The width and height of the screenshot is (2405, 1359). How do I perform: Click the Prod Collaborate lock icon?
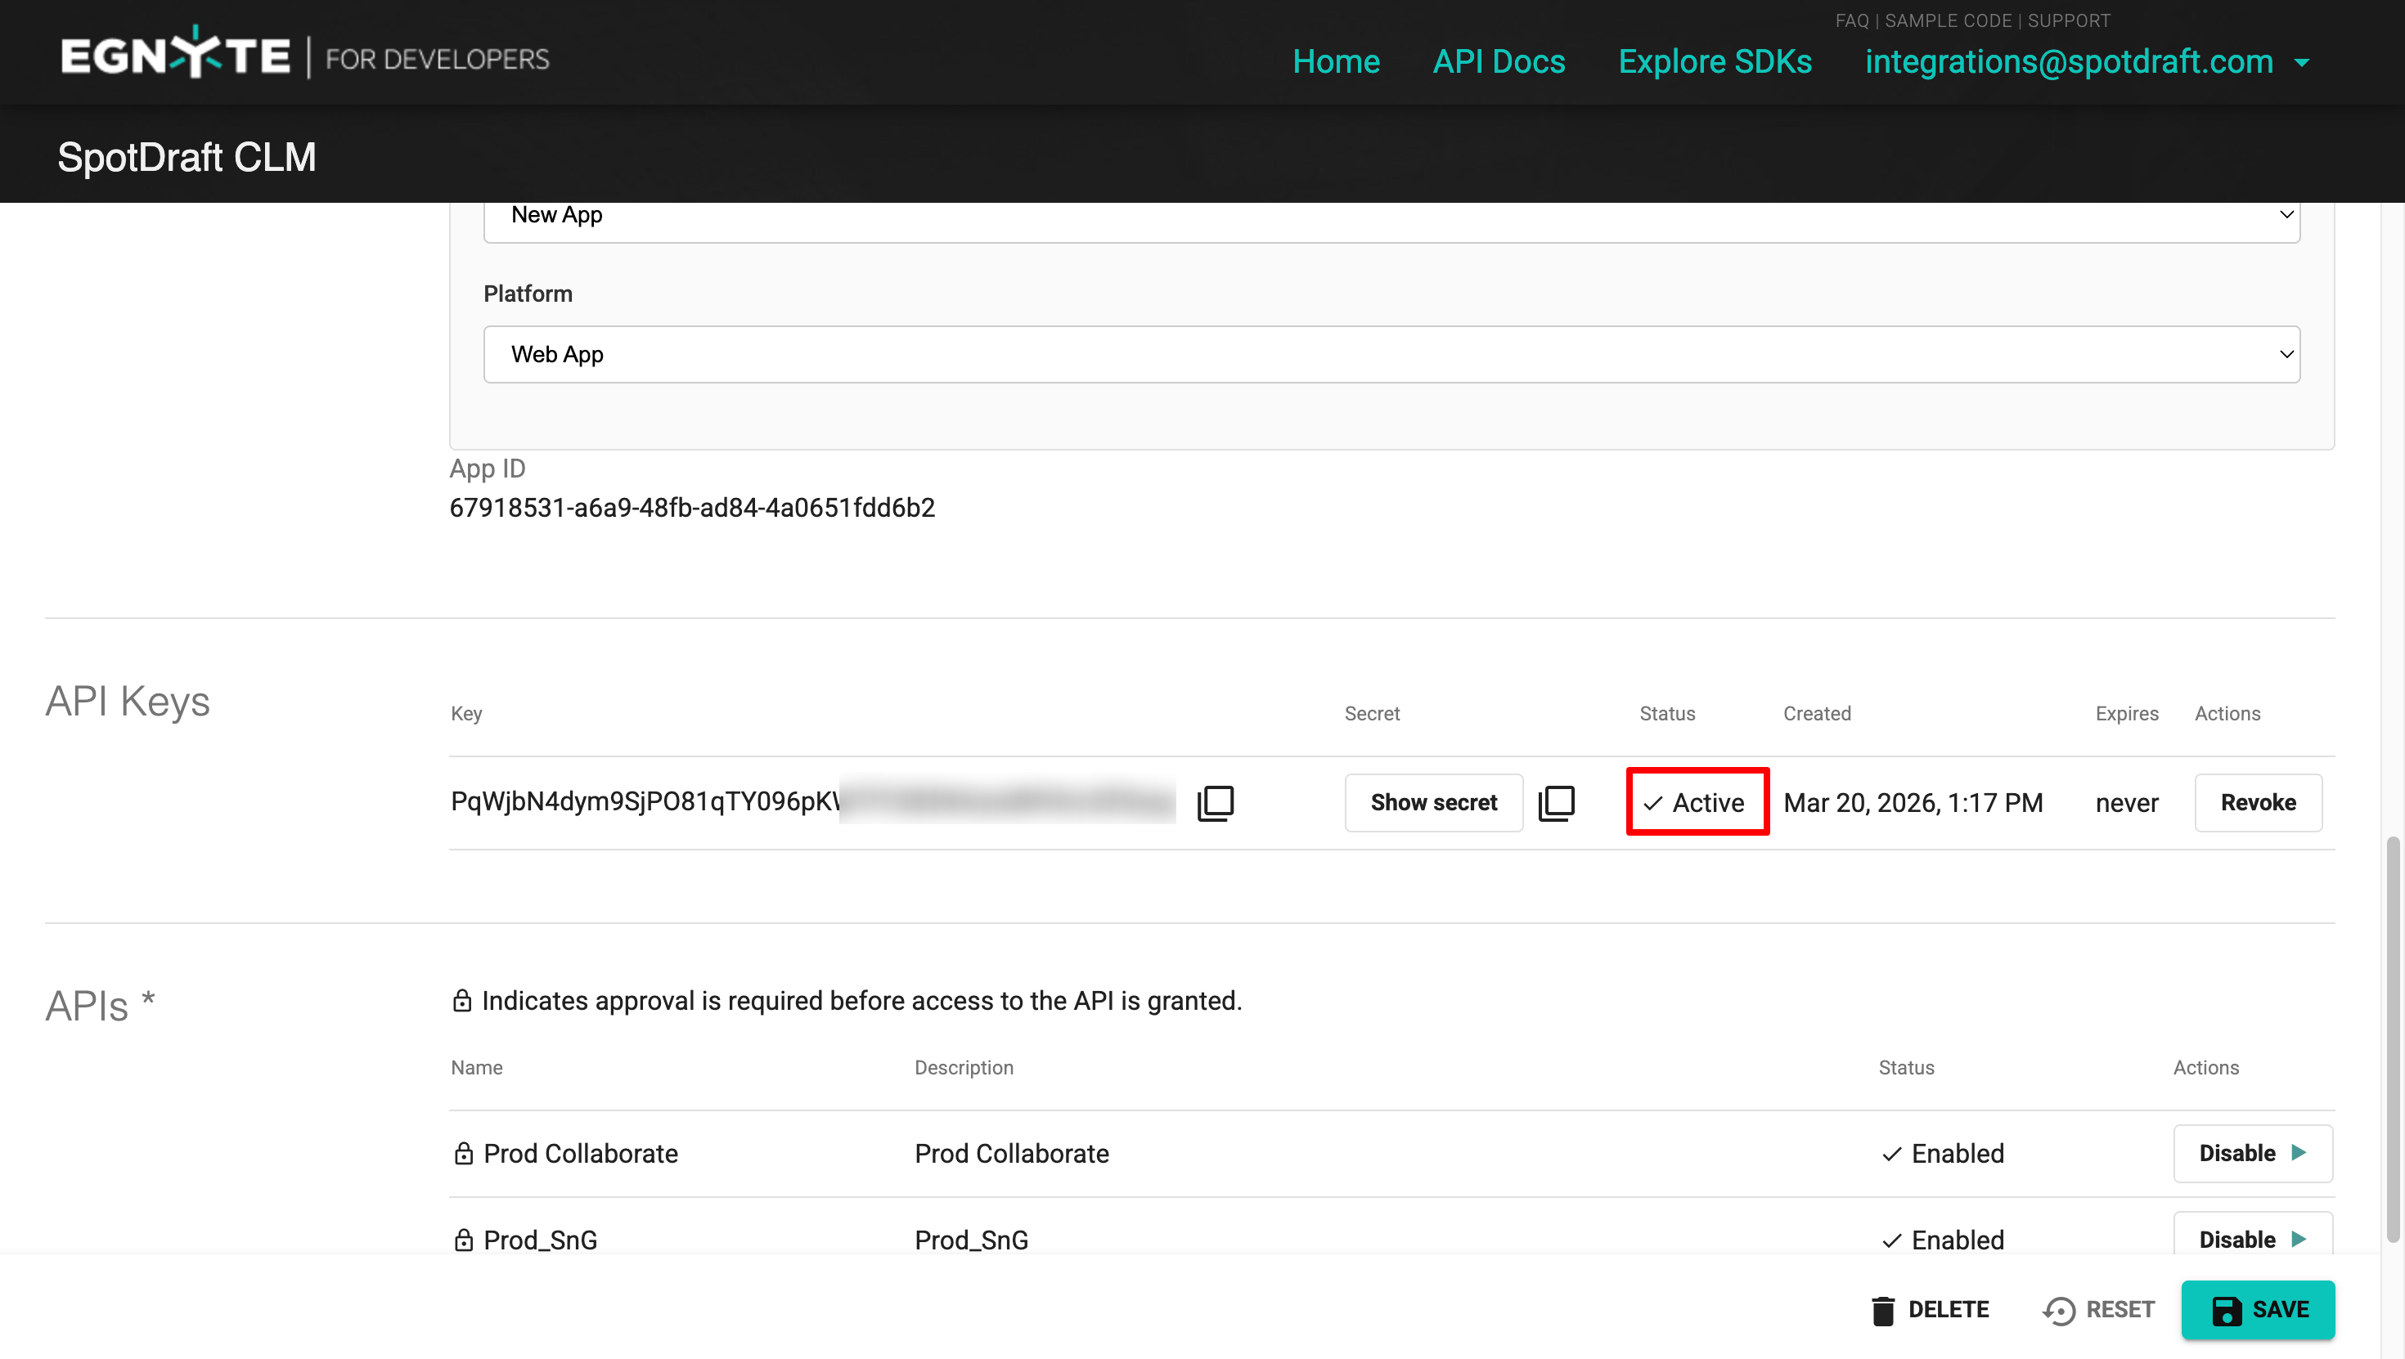pos(463,1154)
